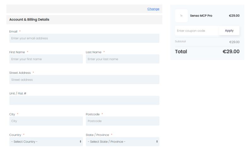The width and height of the screenshot is (252, 150).
Task: Click the Unit / Flat # field
Action: coord(84,100)
